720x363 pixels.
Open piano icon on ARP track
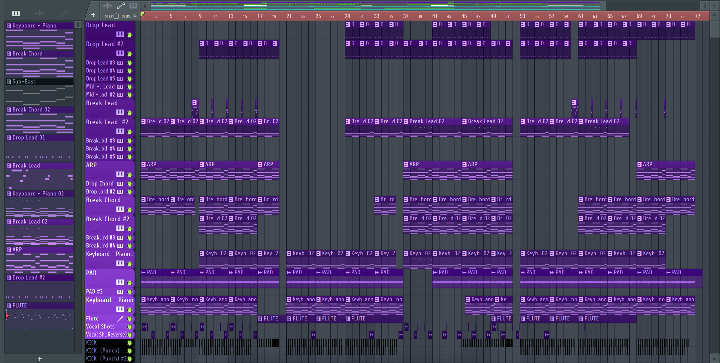coord(120,174)
